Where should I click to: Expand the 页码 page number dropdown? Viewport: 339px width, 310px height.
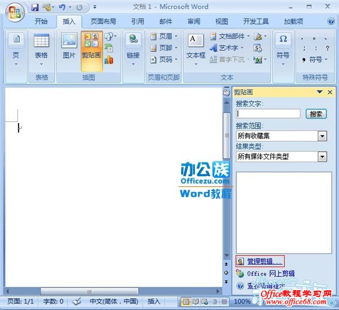tap(176, 59)
